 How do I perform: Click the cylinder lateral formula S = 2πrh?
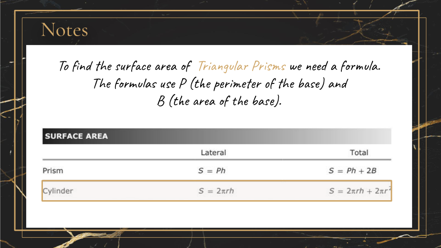[216, 191]
